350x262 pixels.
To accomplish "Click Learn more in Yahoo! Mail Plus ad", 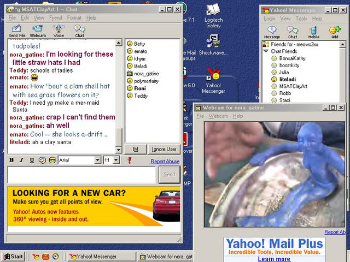I will click(274, 259).
